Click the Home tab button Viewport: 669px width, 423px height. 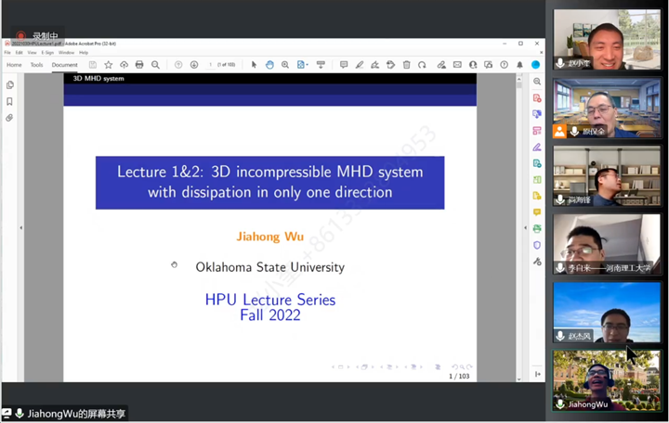click(14, 65)
